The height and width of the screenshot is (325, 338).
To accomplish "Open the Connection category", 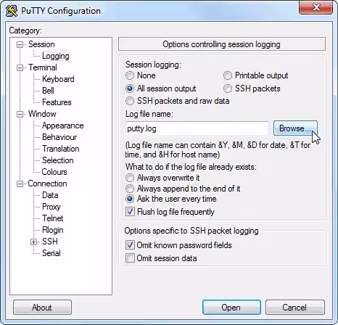I will pos(47,184).
